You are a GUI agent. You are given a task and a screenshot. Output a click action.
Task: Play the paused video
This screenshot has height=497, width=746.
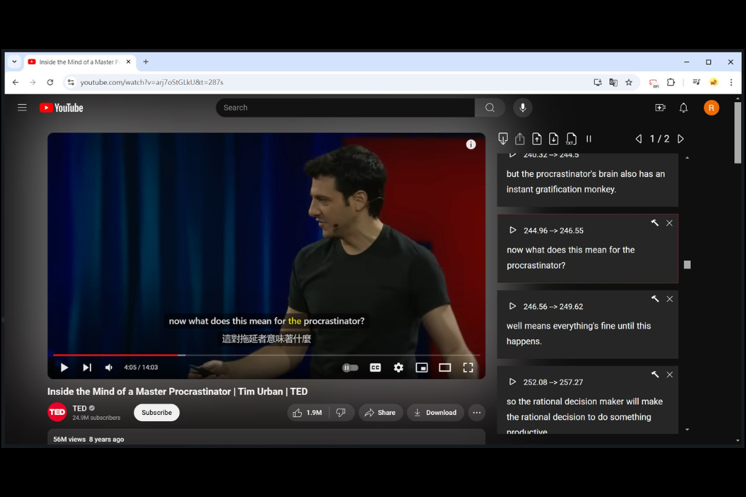(x=64, y=367)
